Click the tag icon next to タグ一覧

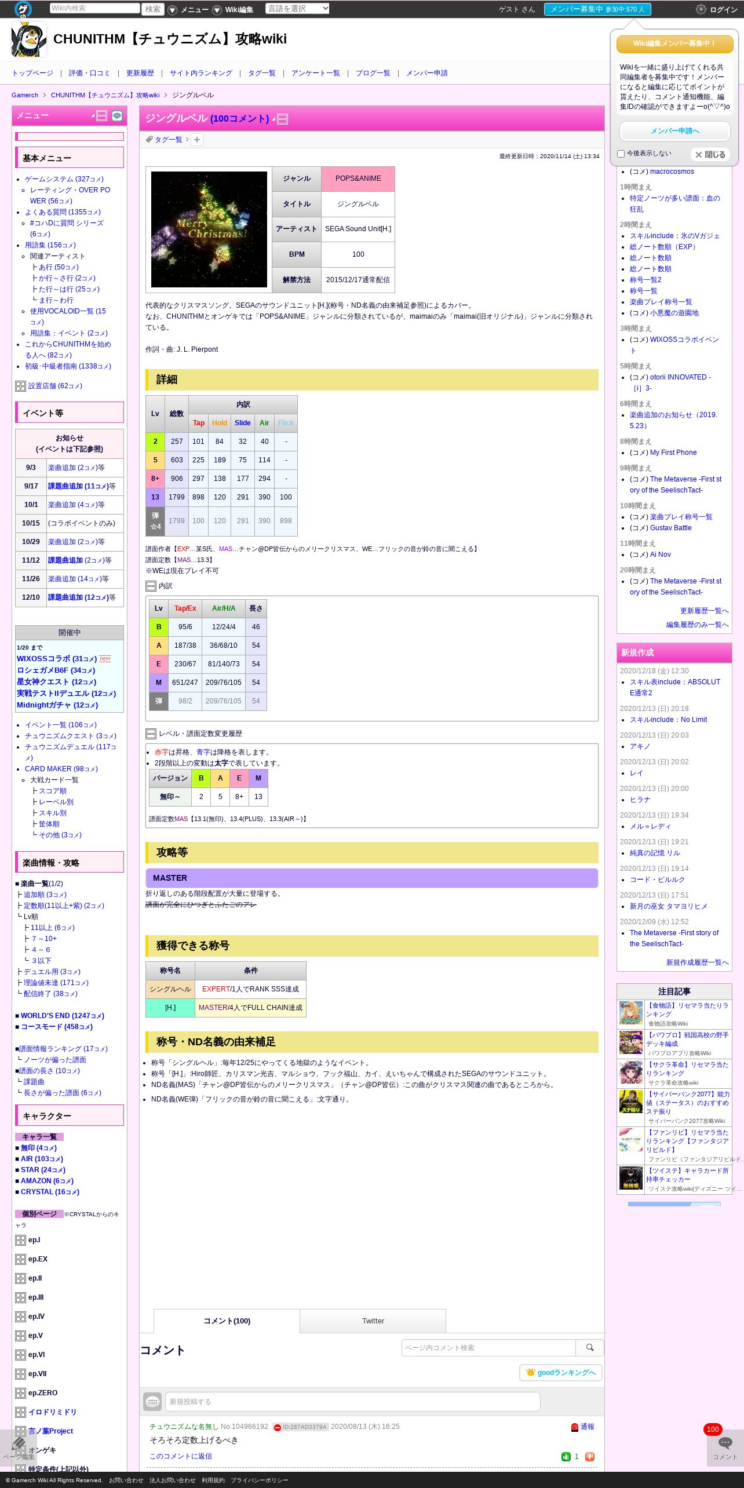[149, 140]
